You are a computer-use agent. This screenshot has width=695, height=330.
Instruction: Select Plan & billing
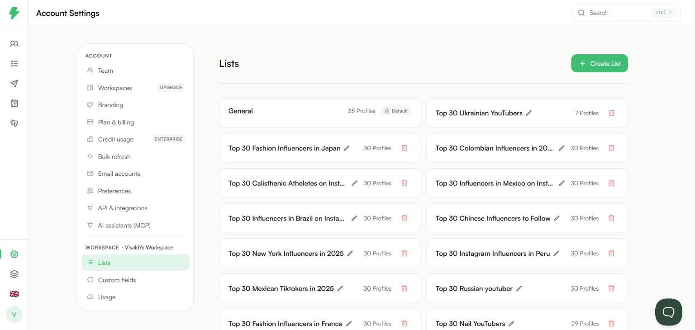click(x=136, y=122)
